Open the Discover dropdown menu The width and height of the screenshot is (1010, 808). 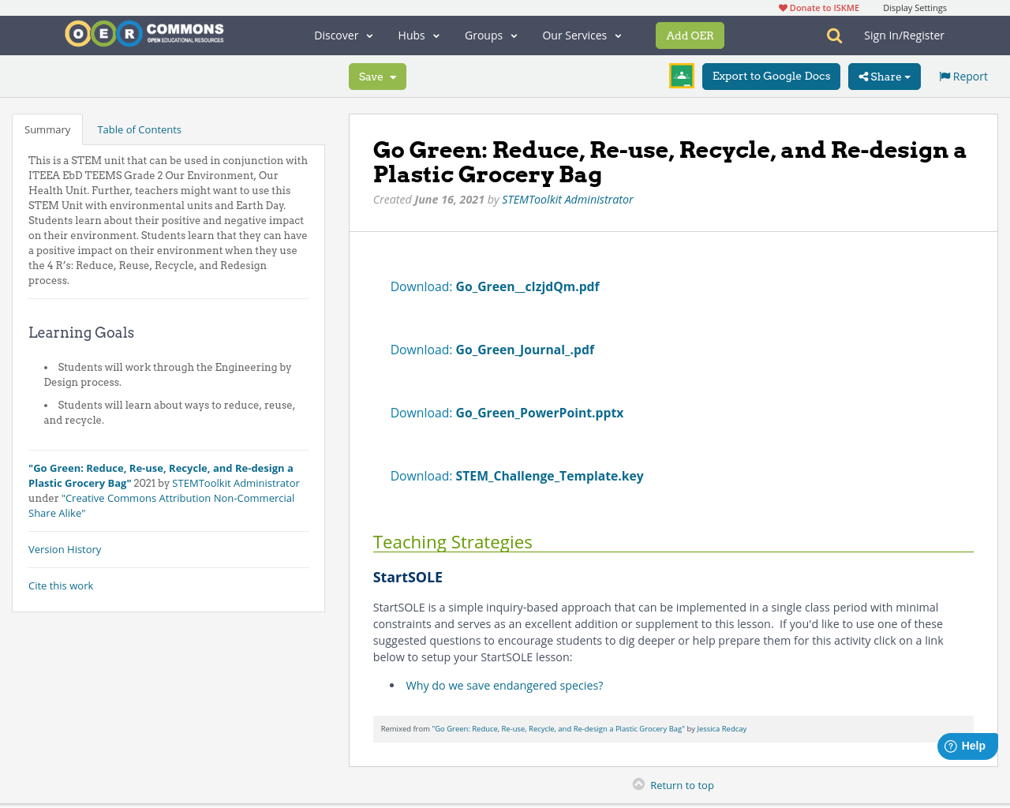point(342,35)
